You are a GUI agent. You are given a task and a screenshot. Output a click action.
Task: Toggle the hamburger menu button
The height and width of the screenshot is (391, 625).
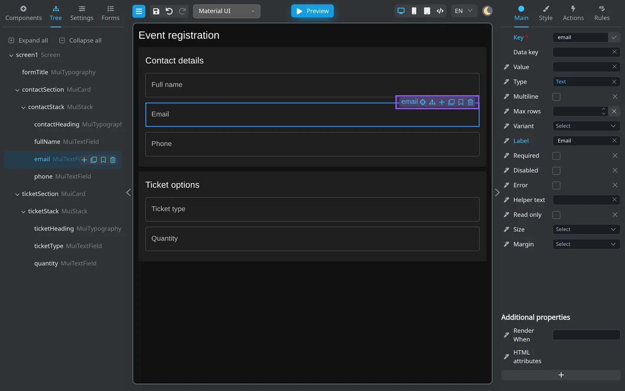pyautogui.click(x=139, y=11)
